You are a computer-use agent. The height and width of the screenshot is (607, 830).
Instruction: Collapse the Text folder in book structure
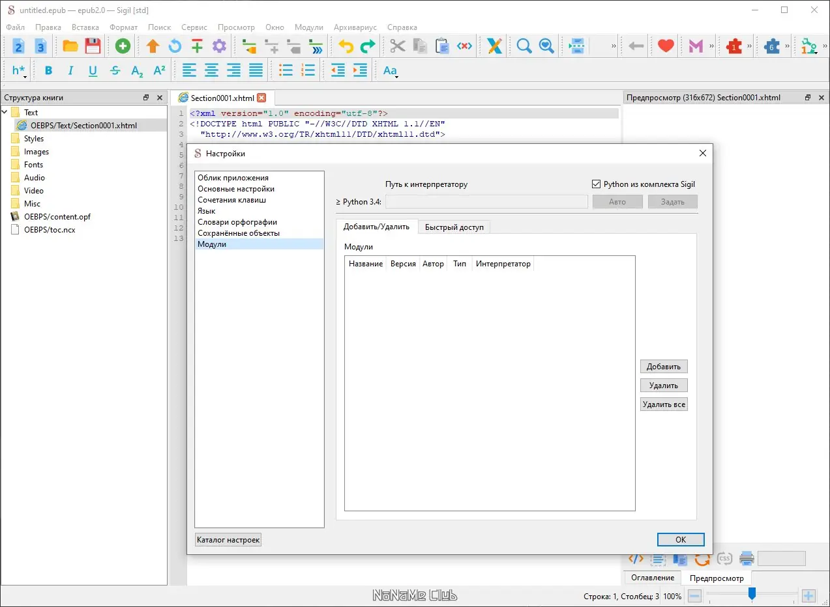tap(5, 113)
